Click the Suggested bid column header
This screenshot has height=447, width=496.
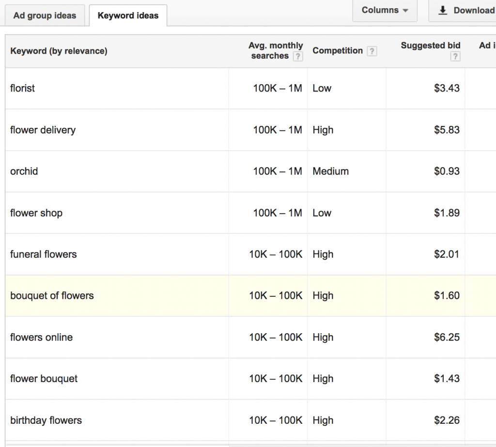(430, 46)
